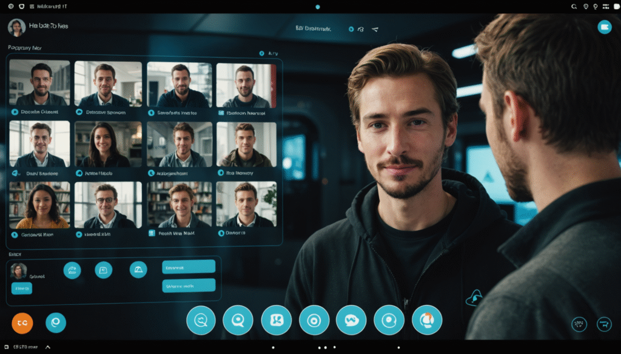Click the concentric-circle record icon in the bottom row
The height and width of the screenshot is (354, 621).
pos(314,320)
